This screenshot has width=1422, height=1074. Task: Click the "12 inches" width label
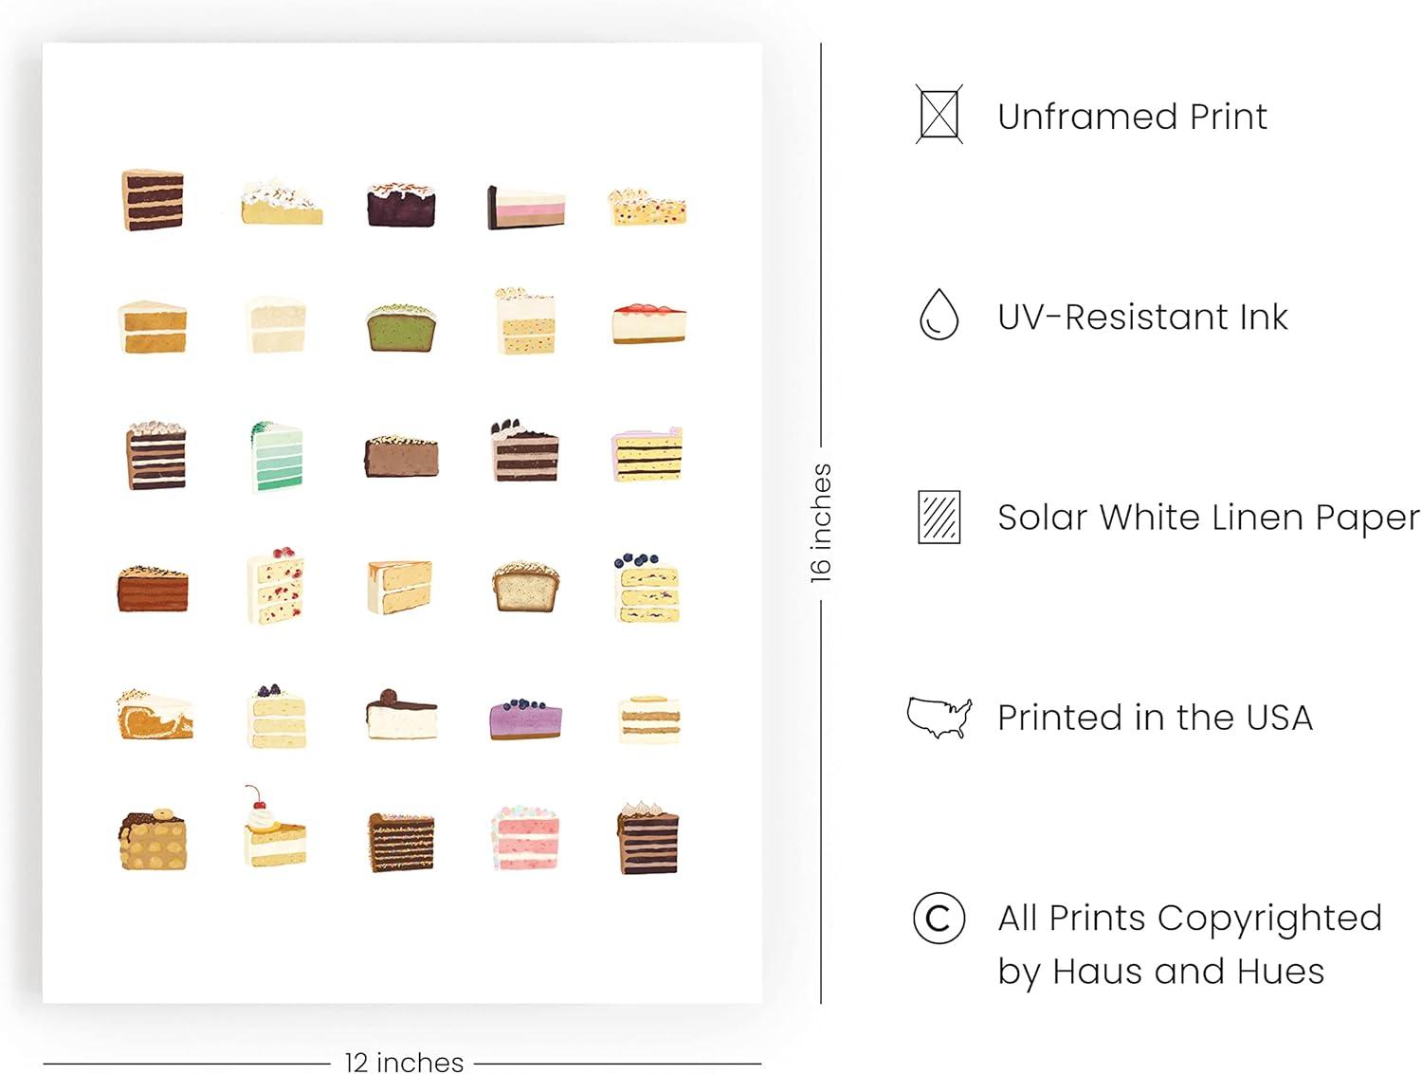(404, 1062)
